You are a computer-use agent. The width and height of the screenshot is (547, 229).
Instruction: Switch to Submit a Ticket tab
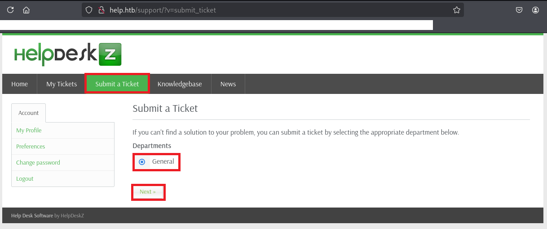pyautogui.click(x=117, y=84)
